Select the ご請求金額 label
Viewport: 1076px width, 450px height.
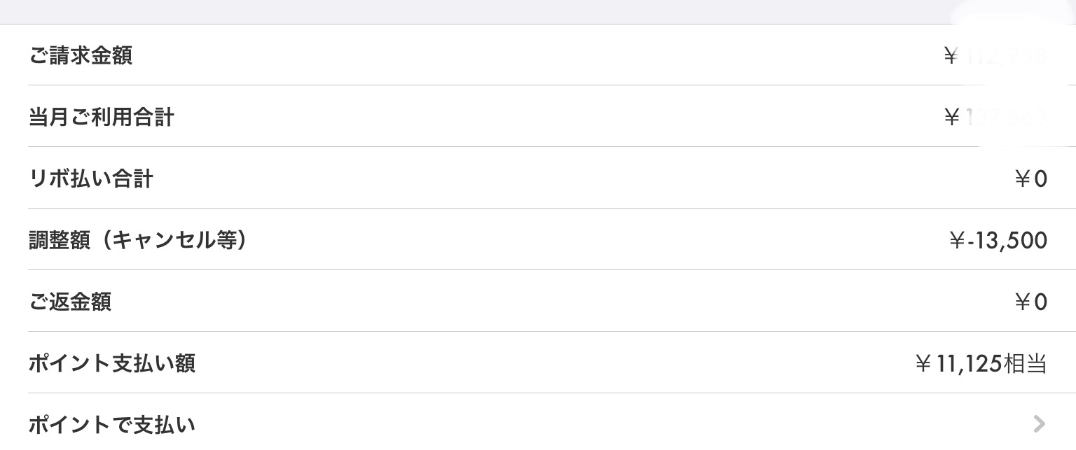click(x=81, y=55)
